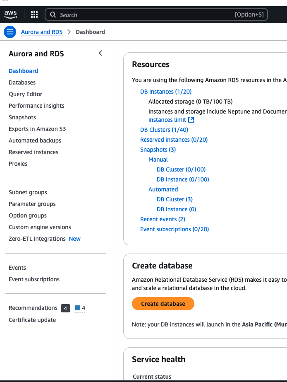Click the external link icon beside instances limit
Viewport: 287px width, 382px height.
[x=191, y=120]
